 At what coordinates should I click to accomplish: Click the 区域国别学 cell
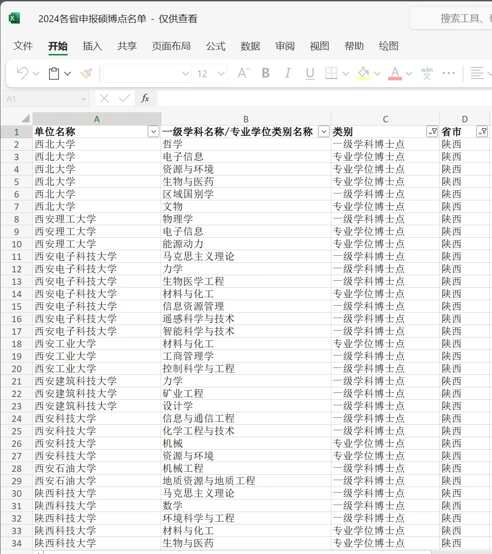pyautogui.click(x=246, y=194)
